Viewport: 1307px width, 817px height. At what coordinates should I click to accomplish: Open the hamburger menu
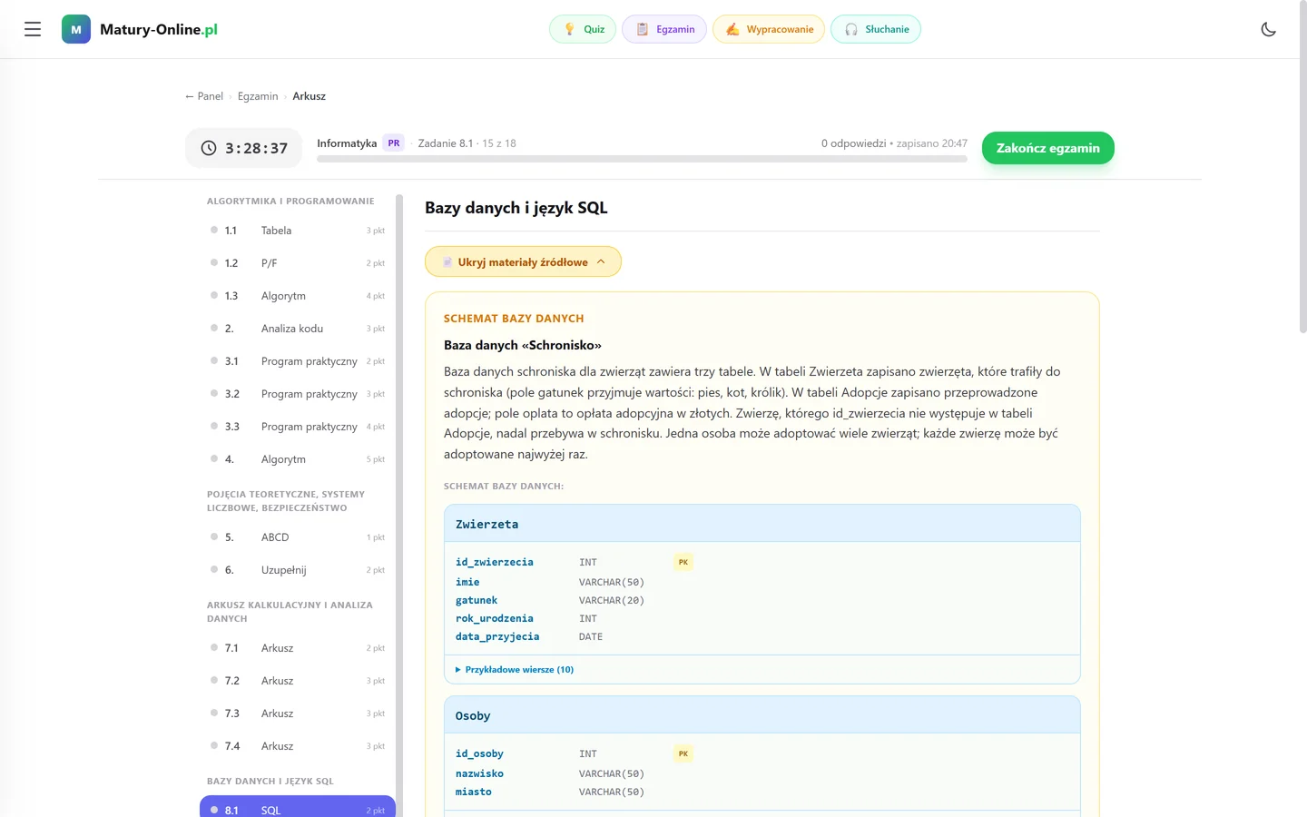tap(33, 29)
